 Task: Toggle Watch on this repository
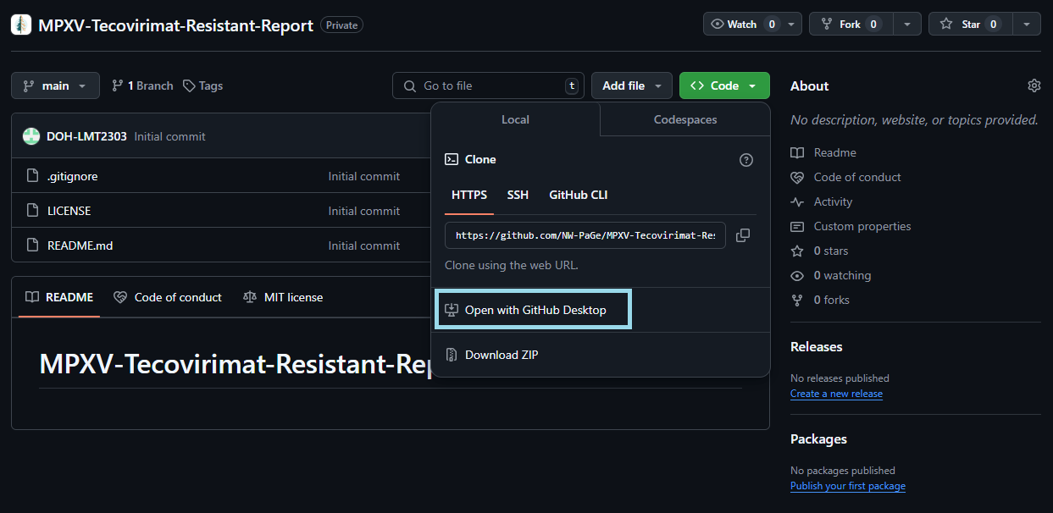(740, 24)
